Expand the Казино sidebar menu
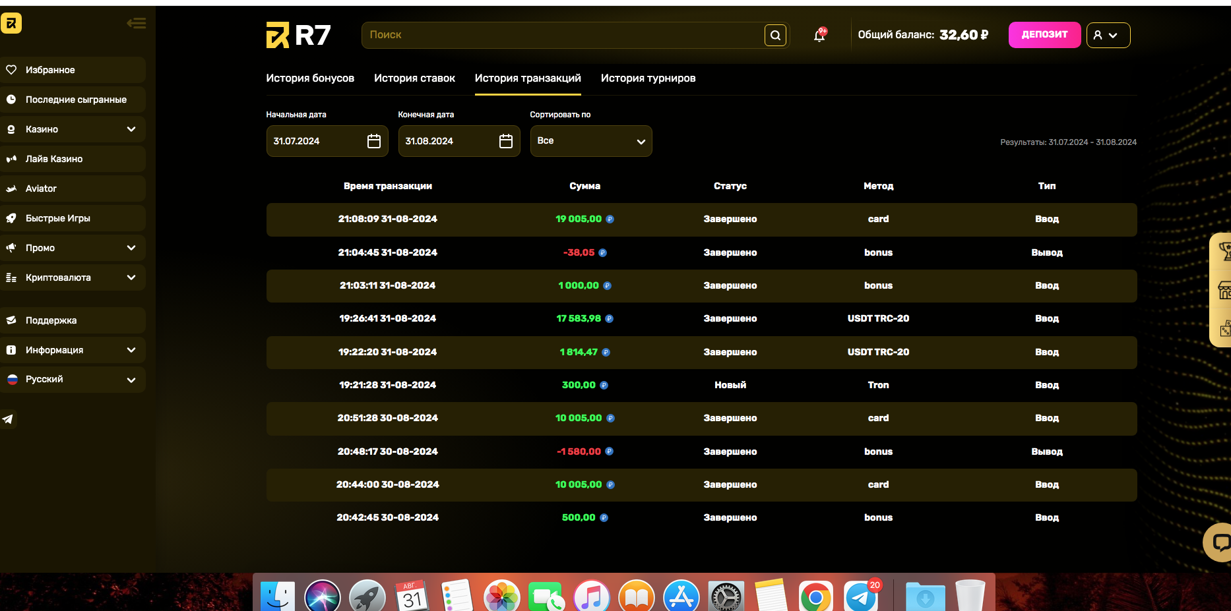Viewport: 1231px width, 611px height. (73, 129)
